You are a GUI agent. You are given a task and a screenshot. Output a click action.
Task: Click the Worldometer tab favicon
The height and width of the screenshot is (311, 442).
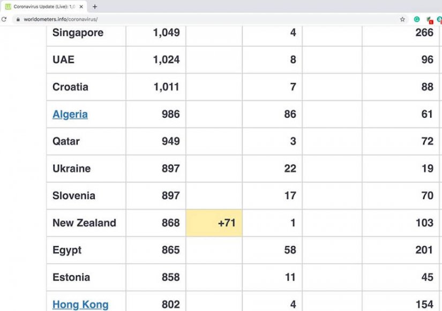click(8, 7)
